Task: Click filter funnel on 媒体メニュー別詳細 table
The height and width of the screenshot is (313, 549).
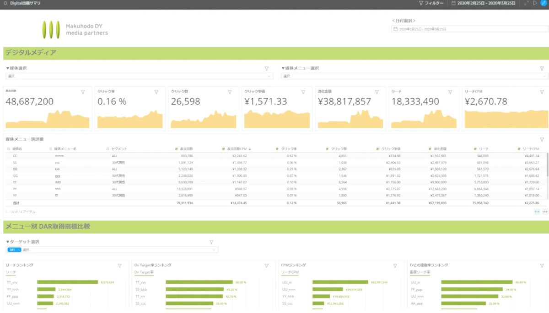Action: tap(542, 139)
